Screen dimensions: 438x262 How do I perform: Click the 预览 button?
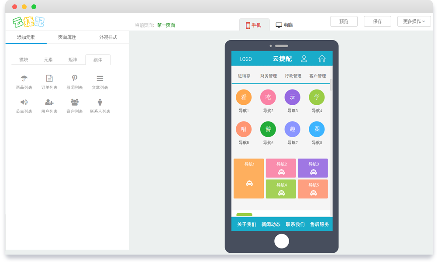click(x=344, y=21)
